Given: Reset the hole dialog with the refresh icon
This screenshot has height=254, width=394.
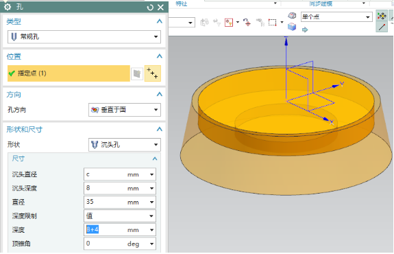Looking at the screenshot, I should point(150,8).
